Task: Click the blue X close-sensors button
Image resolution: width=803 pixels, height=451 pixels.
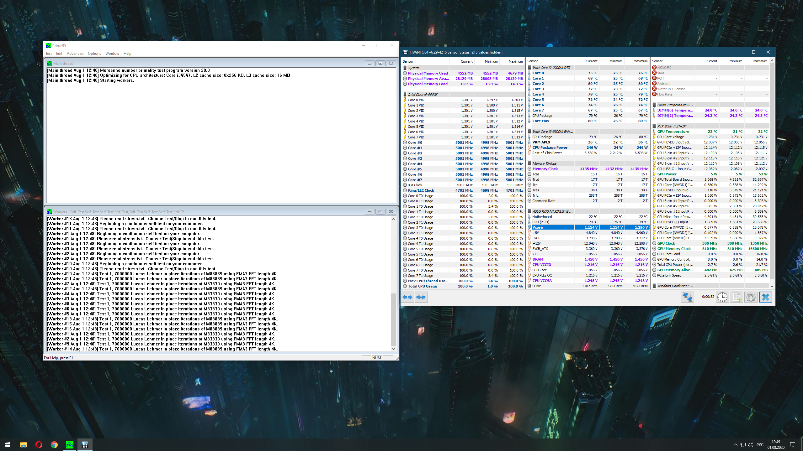Action: click(765, 297)
